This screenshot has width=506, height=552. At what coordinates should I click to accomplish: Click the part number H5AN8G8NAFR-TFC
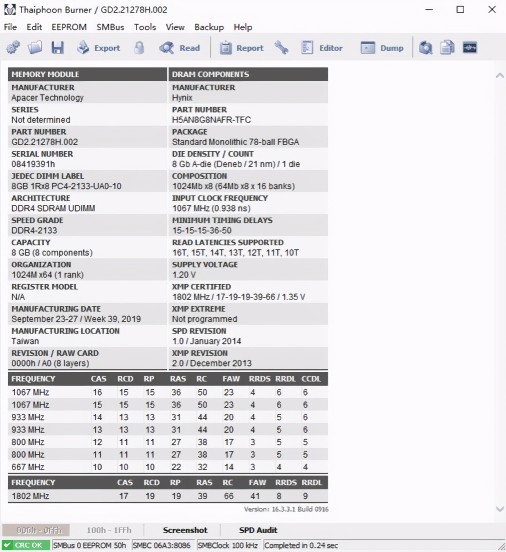click(x=211, y=120)
